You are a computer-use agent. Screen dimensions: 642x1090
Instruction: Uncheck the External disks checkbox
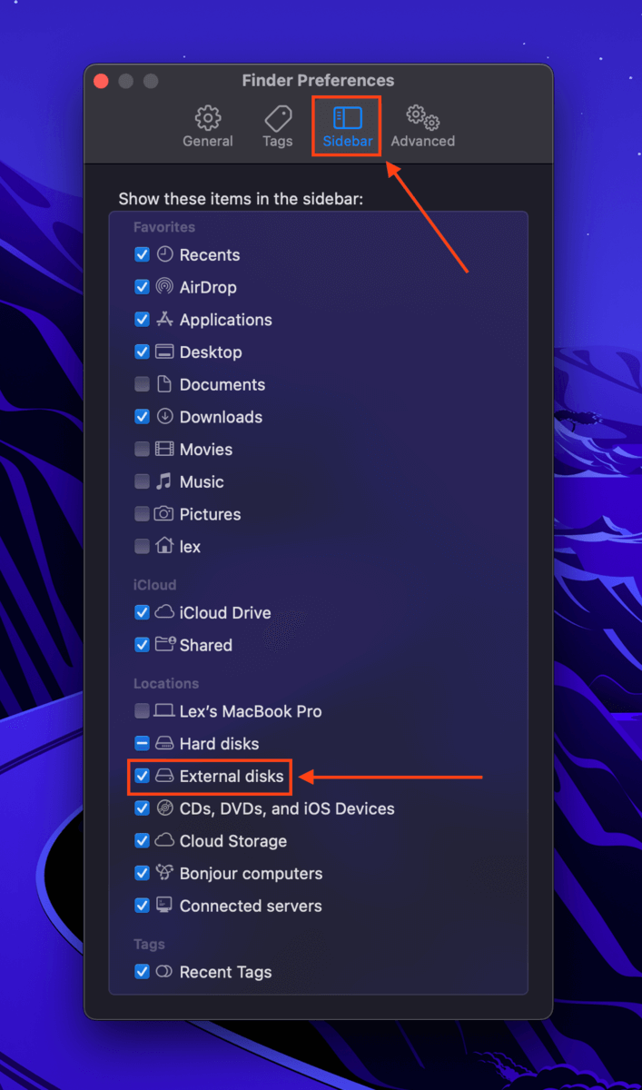[x=142, y=777]
